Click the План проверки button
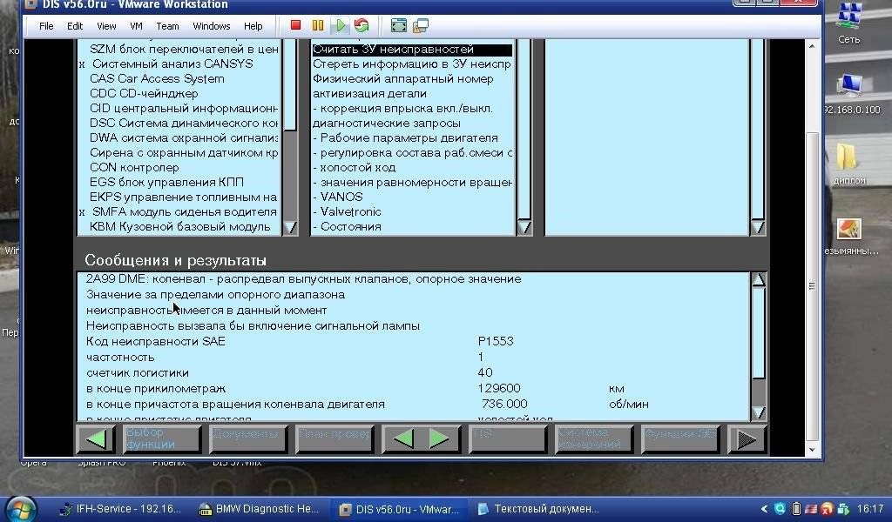This screenshot has width=892, height=522. click(x=334, y=439)
